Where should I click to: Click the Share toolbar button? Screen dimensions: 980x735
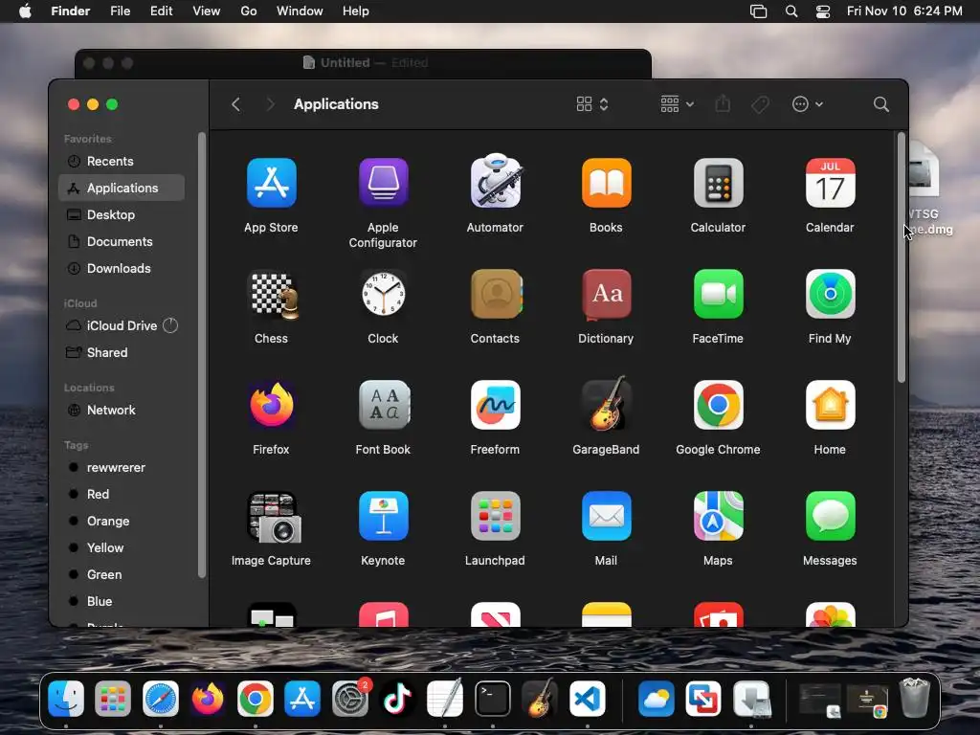pyautogui.click(x=723, y=103)
